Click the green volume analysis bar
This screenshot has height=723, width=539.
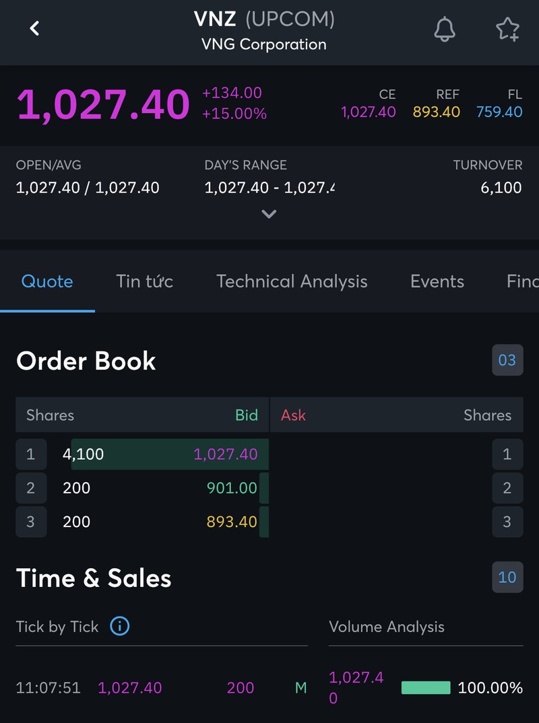click(x=426, y=687)
